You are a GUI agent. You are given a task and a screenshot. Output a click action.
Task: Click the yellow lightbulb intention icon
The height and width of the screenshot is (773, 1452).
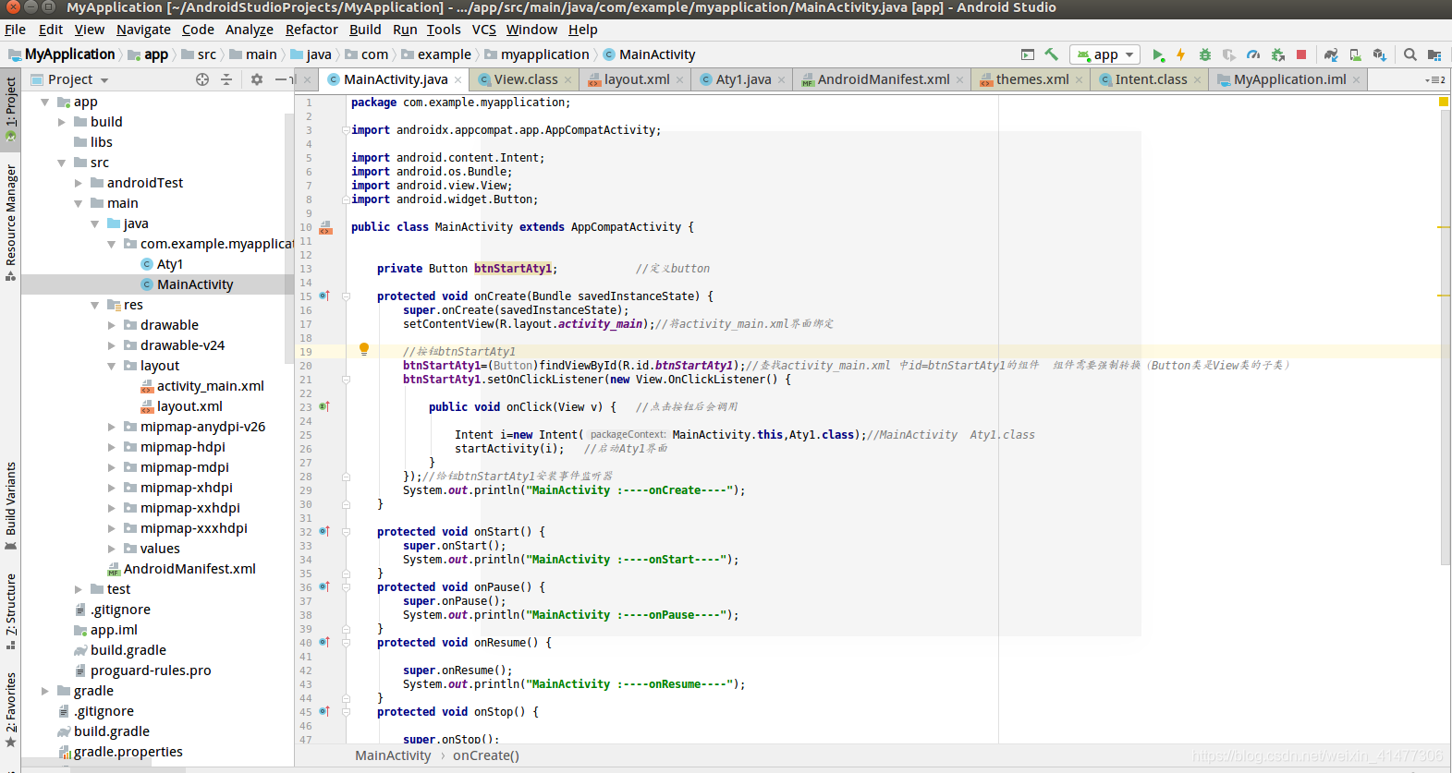tap(364, 349)
